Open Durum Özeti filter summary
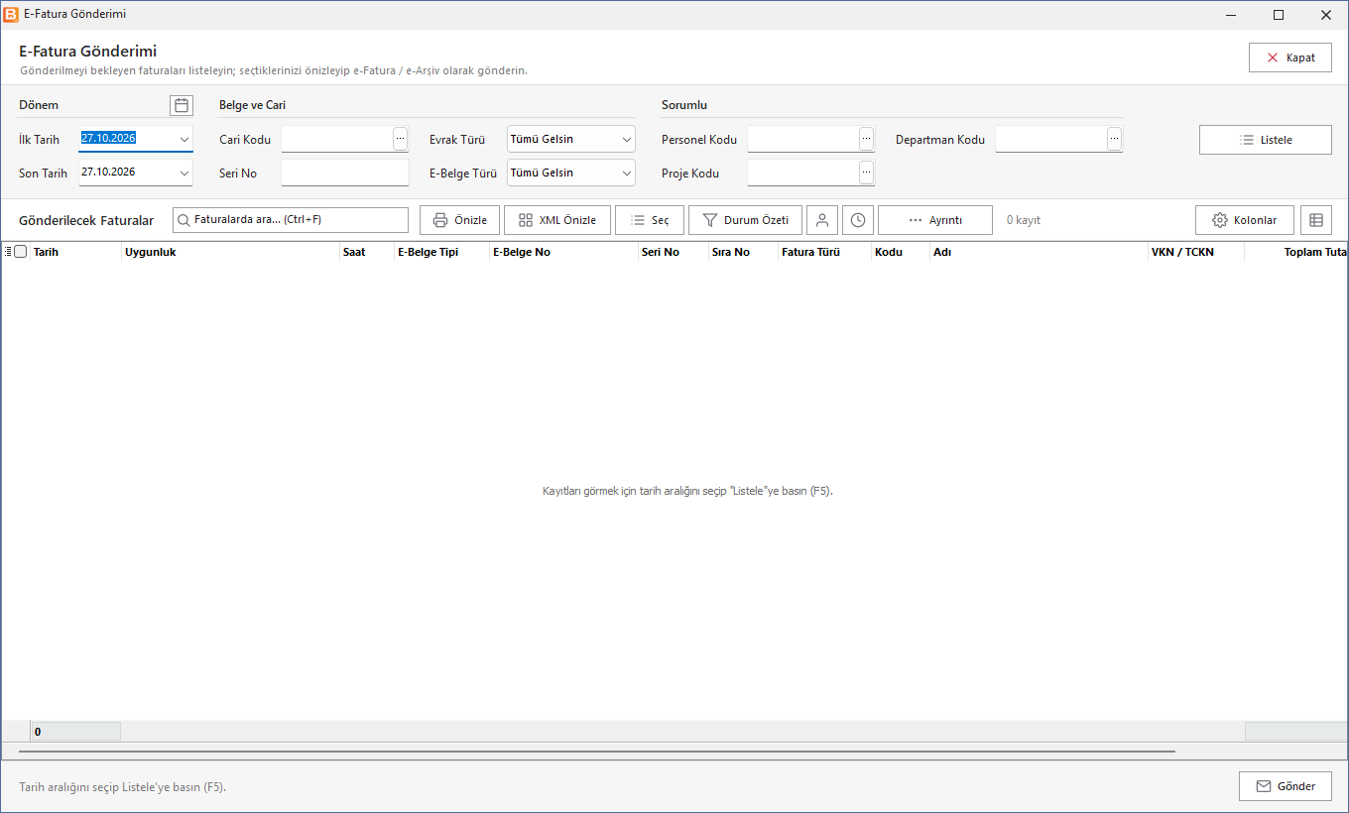 pyautogui.click(x=745, y=220)
